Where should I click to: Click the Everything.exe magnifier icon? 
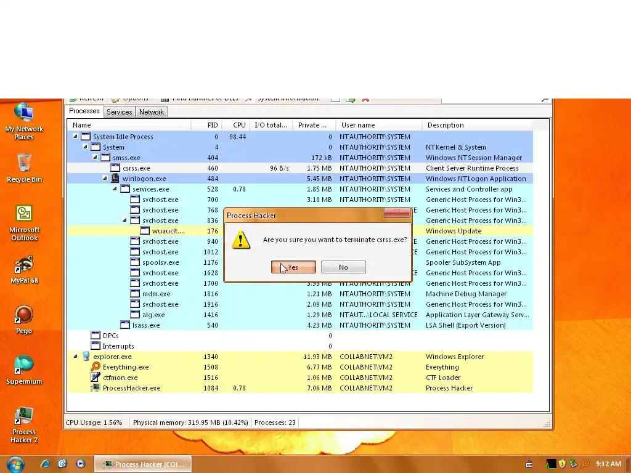pyautogui.click(x=96, y=367)
